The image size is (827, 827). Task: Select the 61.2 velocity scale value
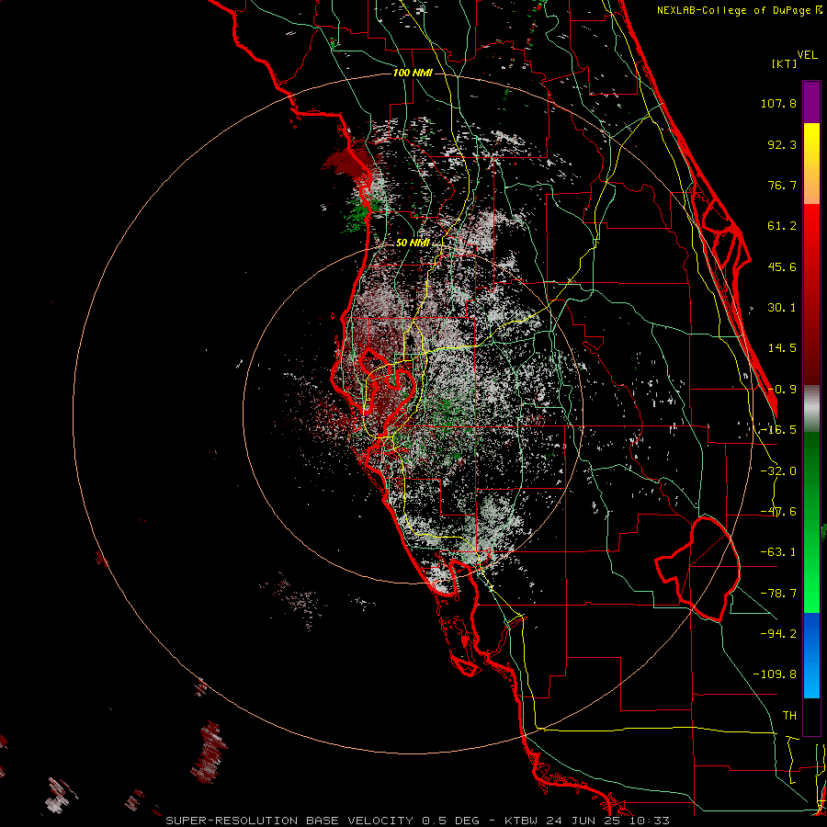tap(782, 226)
